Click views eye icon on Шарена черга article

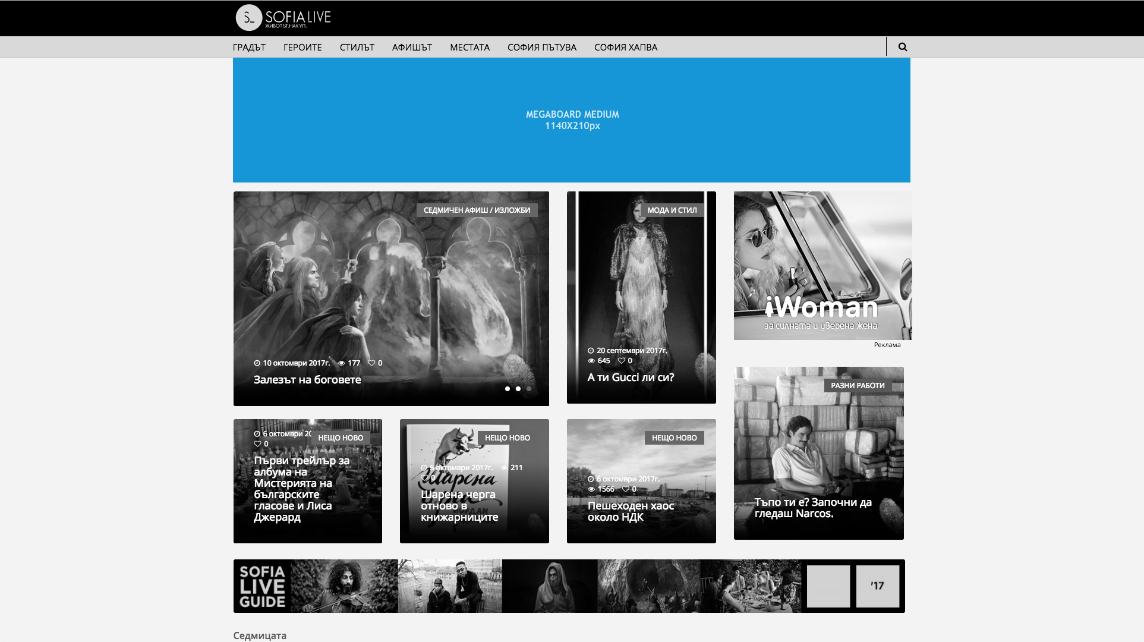pyautogui.click(x=504, y=468)
